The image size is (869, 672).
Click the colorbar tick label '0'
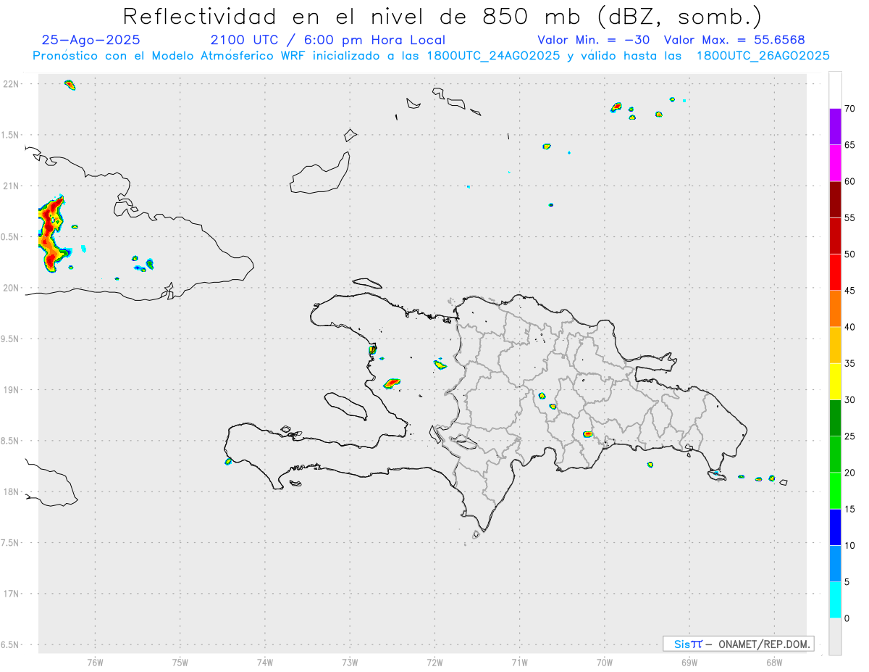tap(847, 618)
